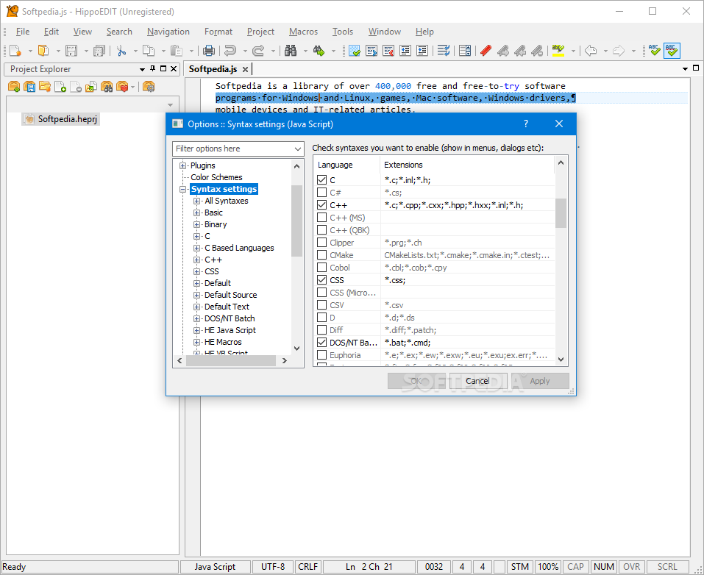Click the Save All toolbar icon
This screenshot has width=704, height=575.
[99, 50]
